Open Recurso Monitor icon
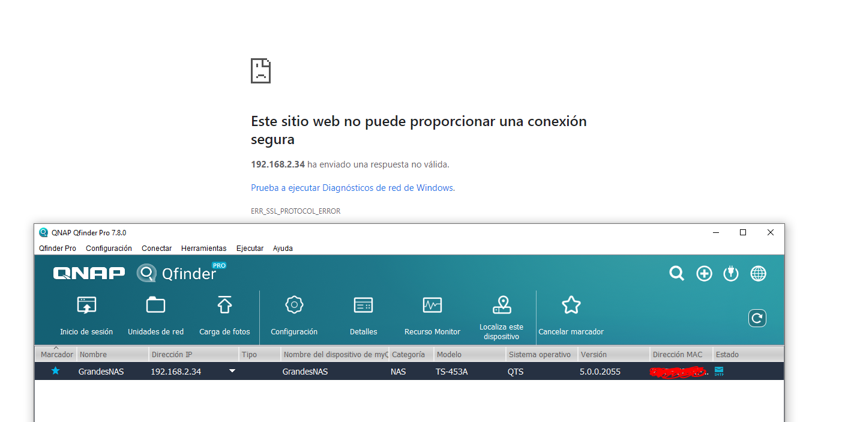The image size is (851, 422). (x=432, y=306)
